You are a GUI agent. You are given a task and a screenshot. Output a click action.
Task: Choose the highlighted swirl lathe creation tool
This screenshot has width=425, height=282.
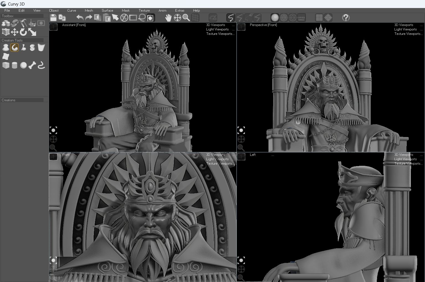(x=14, y=48)
